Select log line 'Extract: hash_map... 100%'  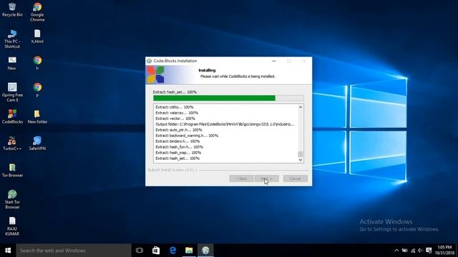click(x=178, y=152)
